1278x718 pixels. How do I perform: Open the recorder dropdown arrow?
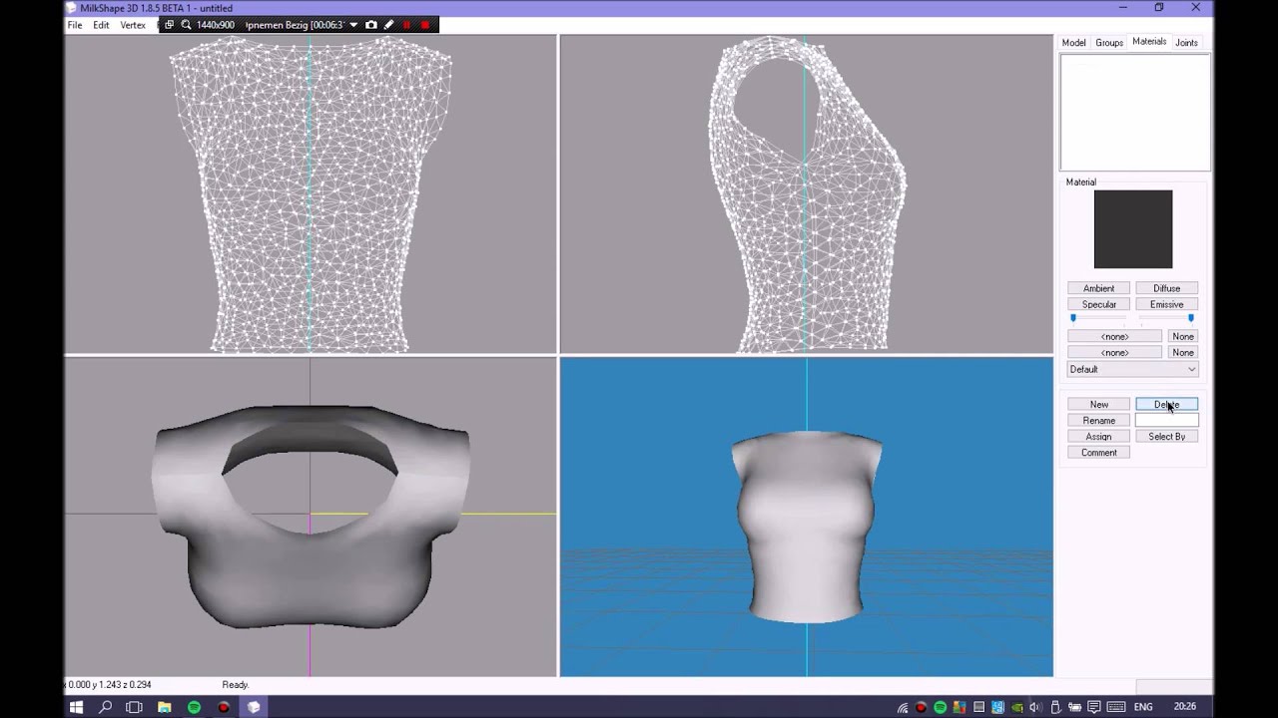[x=353, y=25]
